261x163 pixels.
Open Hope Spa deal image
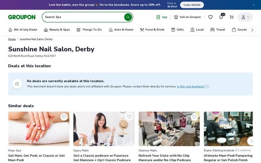(x=39, y=129)
